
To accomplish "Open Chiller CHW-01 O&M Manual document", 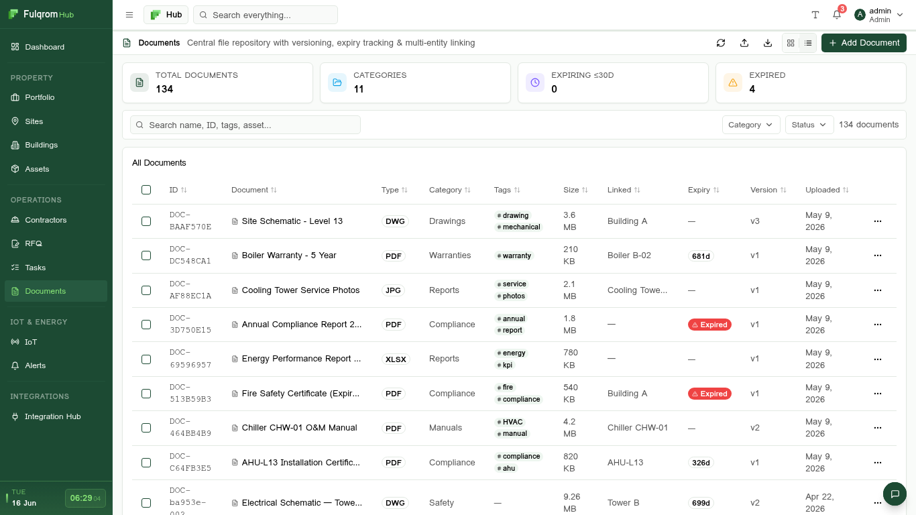I will point(300,428).
